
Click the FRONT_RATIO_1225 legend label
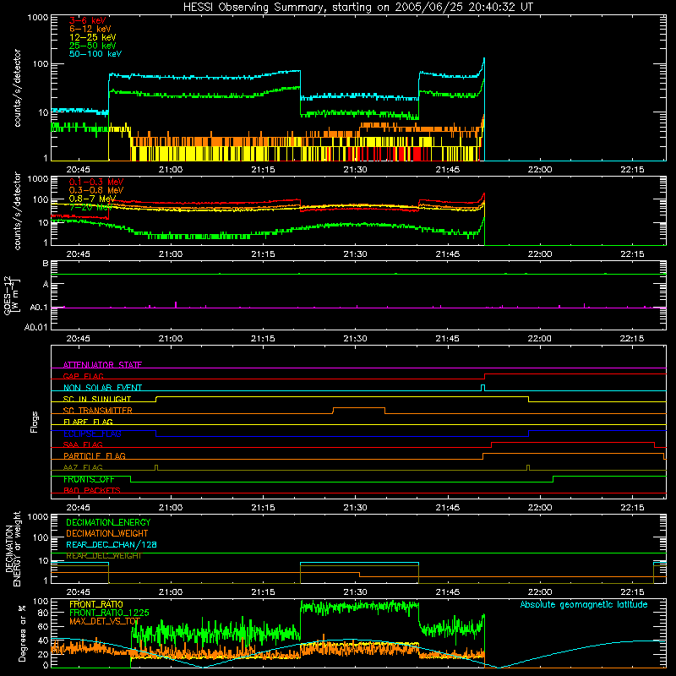(x=109, y=613)
